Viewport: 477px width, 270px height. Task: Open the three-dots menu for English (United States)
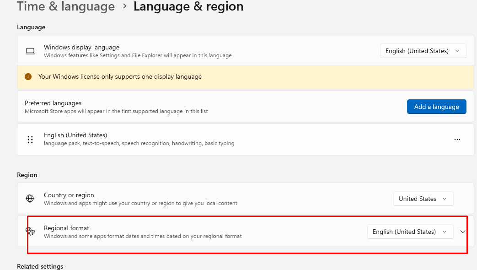coord(457,140)
